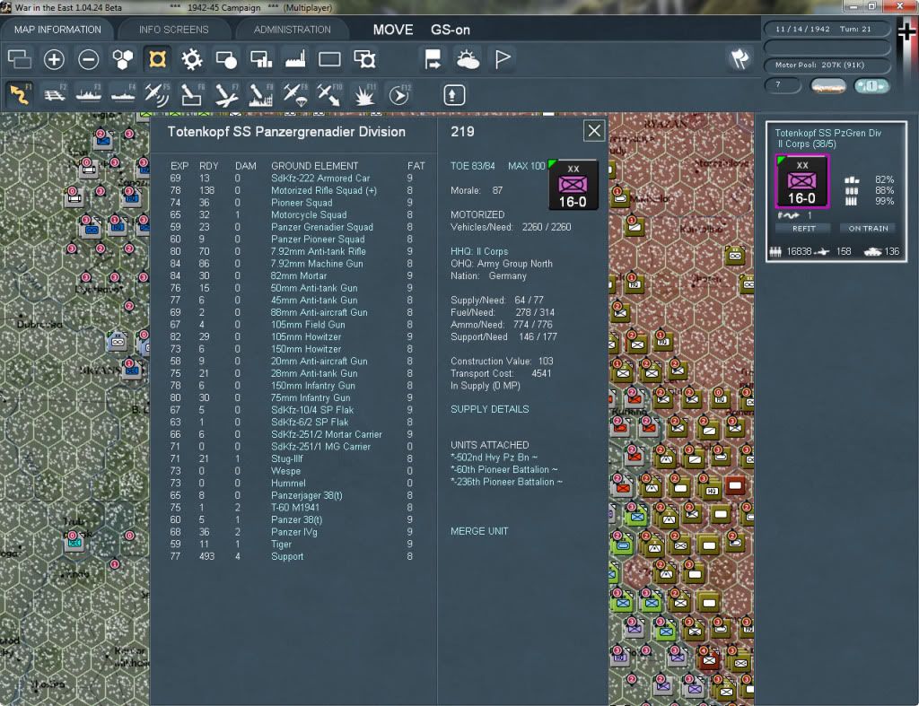Toggle ON TRAIN button in unit panel
Image resolution: width=919 pixels, height=706 pixels.
click(868, 229)
